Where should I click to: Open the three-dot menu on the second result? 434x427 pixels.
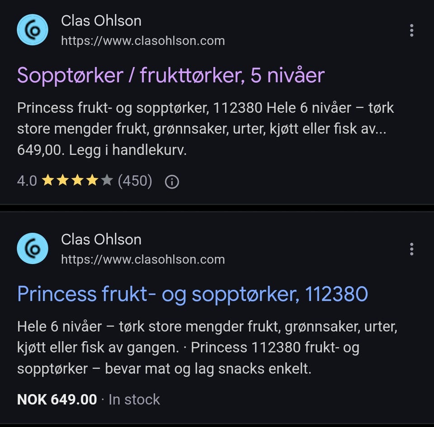(x=411, y=249)
